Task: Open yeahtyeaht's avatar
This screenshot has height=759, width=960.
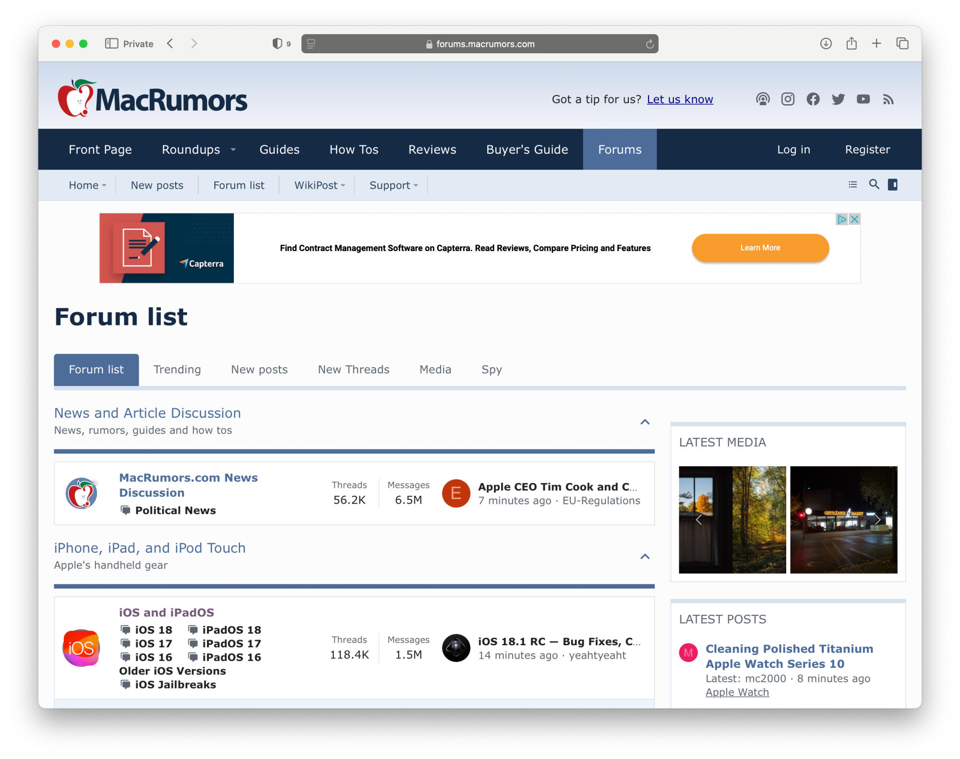Action: click(456, 648)
